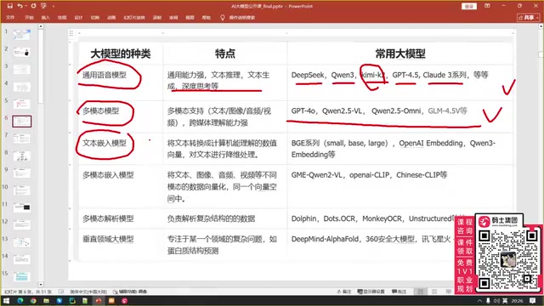
Task: Click the volume tray icon
Action: (x=496, y=301)
